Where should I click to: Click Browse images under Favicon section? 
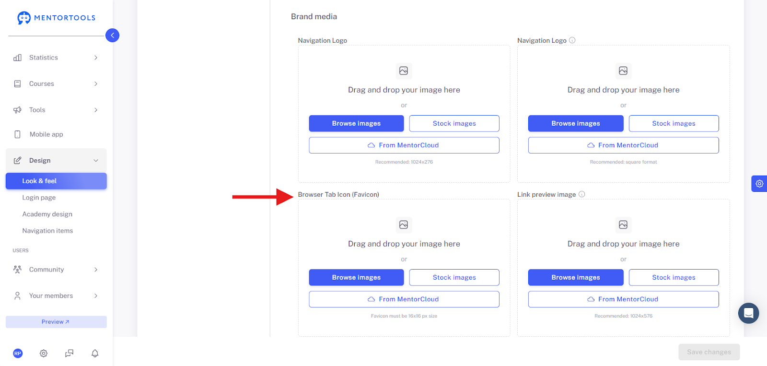[356, 277]
